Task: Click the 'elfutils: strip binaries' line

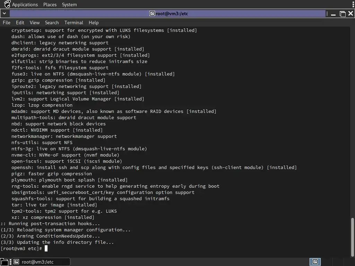Action: (79, 62)
